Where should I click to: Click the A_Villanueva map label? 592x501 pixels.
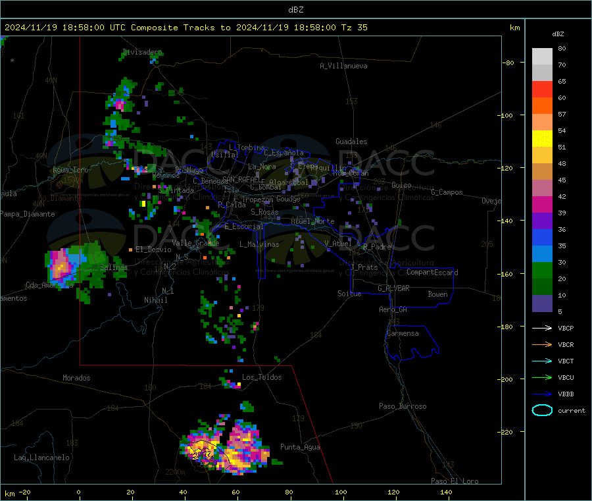tap(343, 66)
